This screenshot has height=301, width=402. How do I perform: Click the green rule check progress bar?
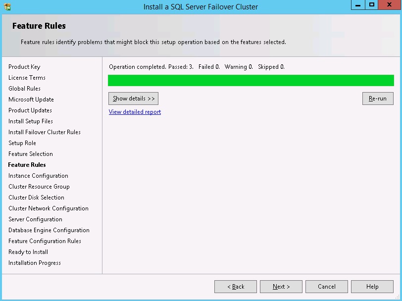[251, 81]
